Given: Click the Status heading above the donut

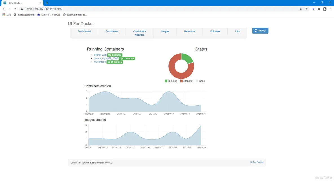Looking at the screenshot, I should (201, 49).
